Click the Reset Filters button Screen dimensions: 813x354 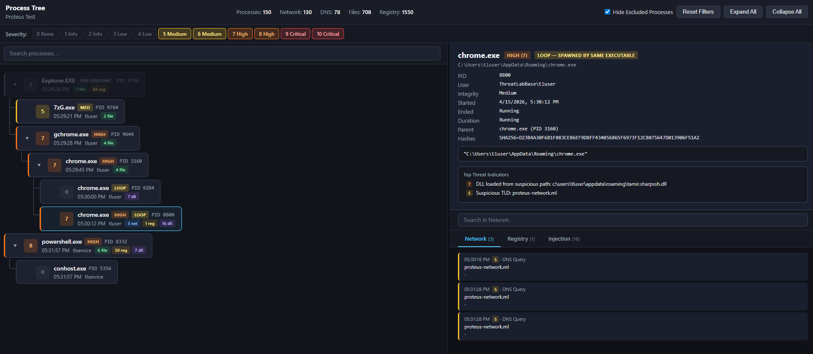(698, 12)
